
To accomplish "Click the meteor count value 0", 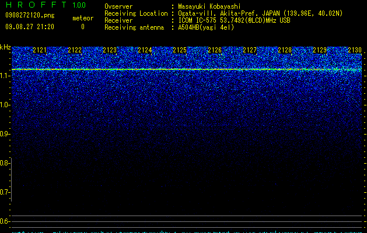I will (x=83, y=27).
